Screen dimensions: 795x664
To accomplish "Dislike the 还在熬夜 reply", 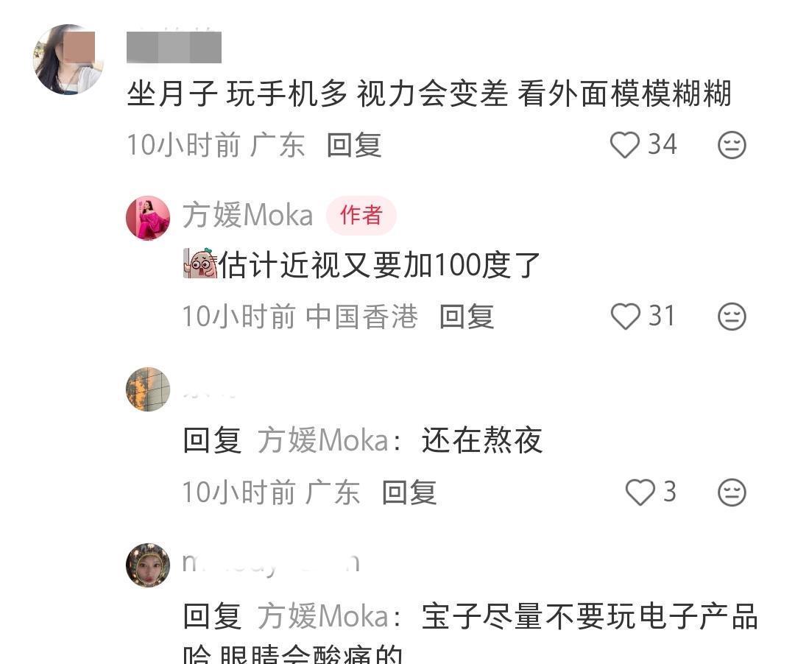I will [732, 492].
